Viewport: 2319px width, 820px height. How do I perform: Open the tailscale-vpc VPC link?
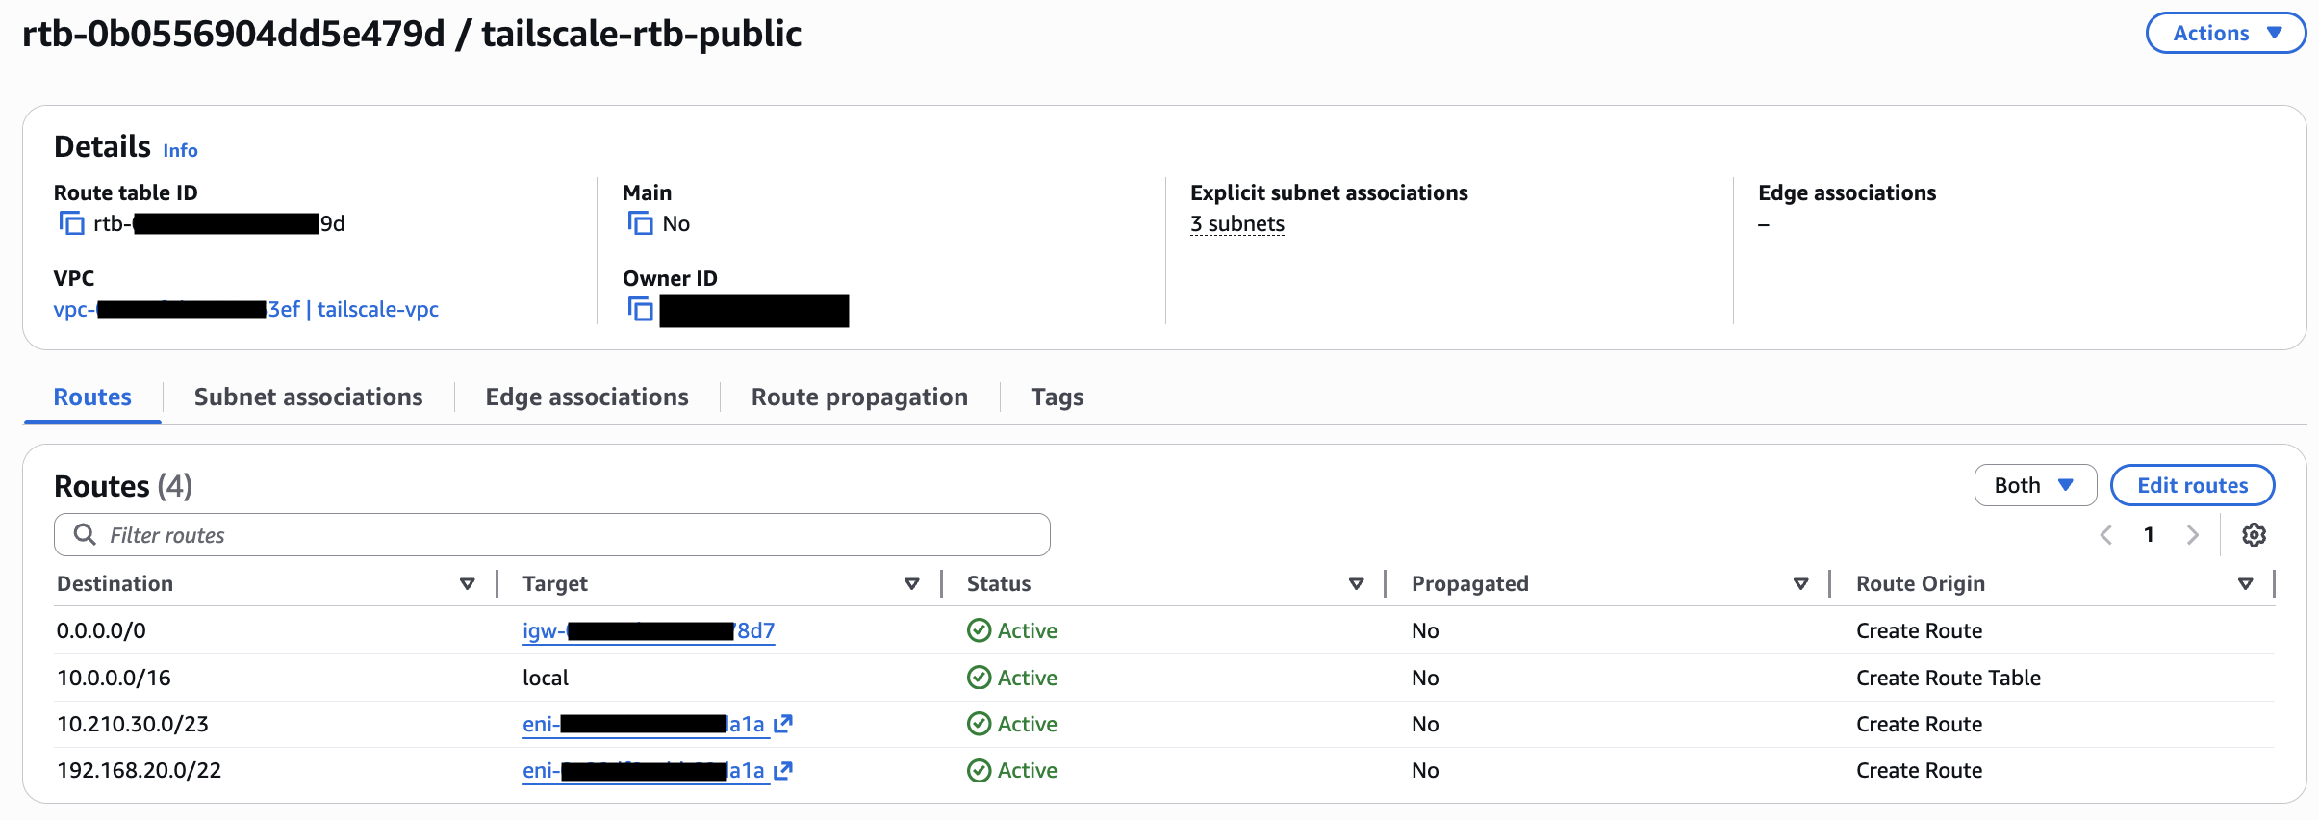click(x=377, y=309)
